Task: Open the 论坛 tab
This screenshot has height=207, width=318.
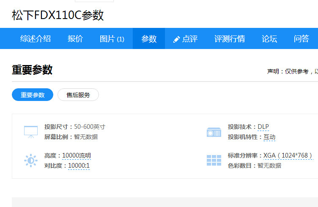Action: 269,38
